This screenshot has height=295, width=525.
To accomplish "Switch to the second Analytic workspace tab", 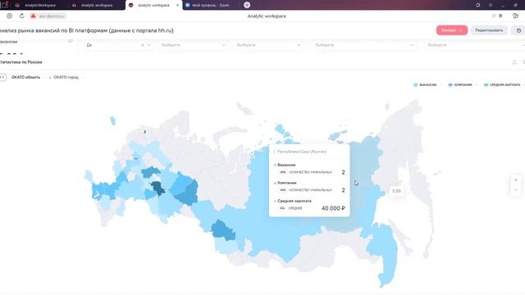I will coord(97,5).
